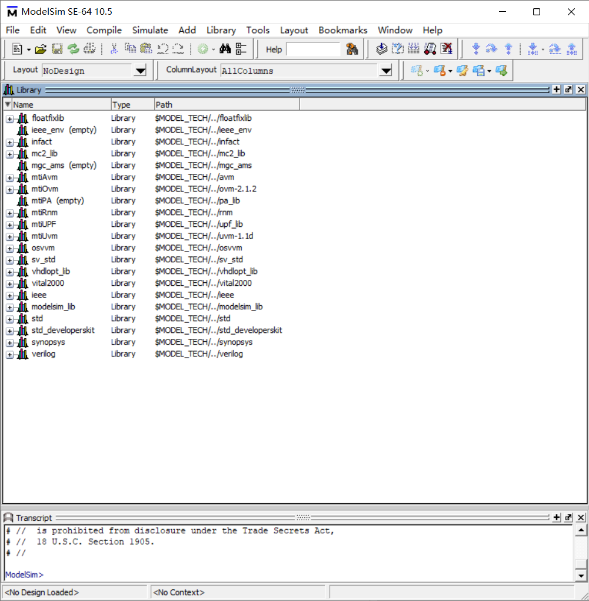
Task: Click the green Reload icon
Action: [73, 49]
